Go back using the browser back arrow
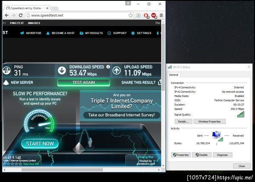The width and height of the screenshot is (255, 182). point(7,15)
